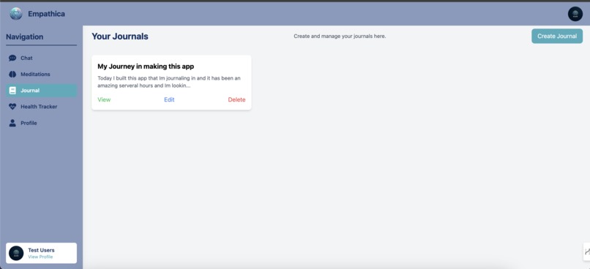The width and height of the screenshot is (590, 269).
Task: Navigate to the Profile section
Action: click(x=42, y=123)
